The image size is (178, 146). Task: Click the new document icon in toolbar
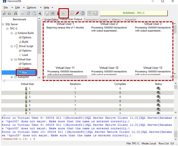pos(4,13)
